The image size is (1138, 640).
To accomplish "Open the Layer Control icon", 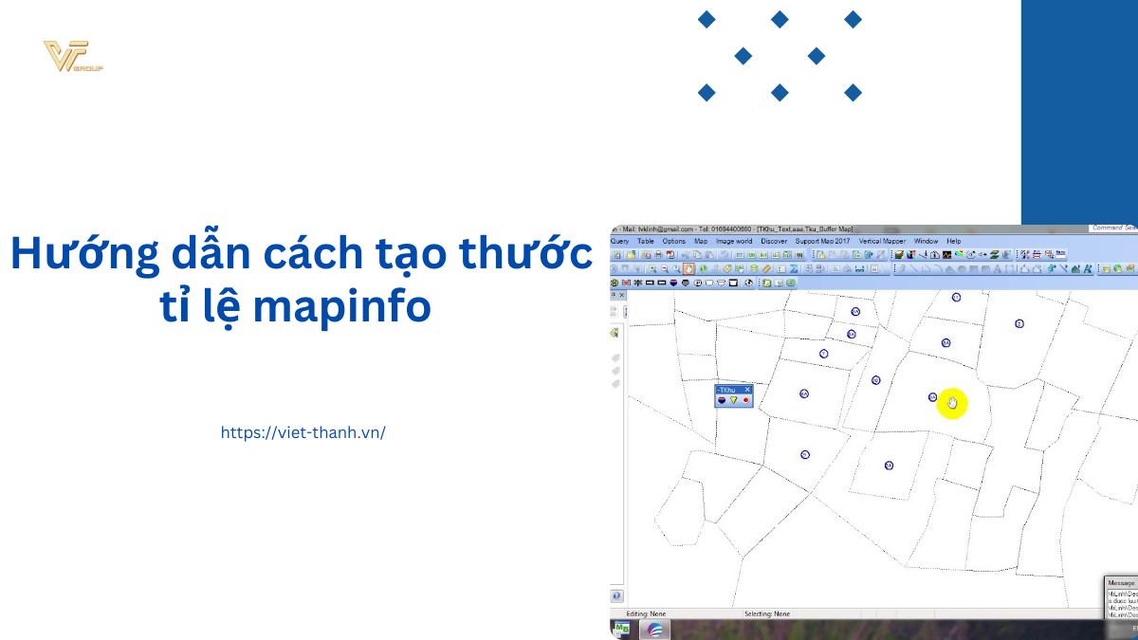I will tap(754, 269).
